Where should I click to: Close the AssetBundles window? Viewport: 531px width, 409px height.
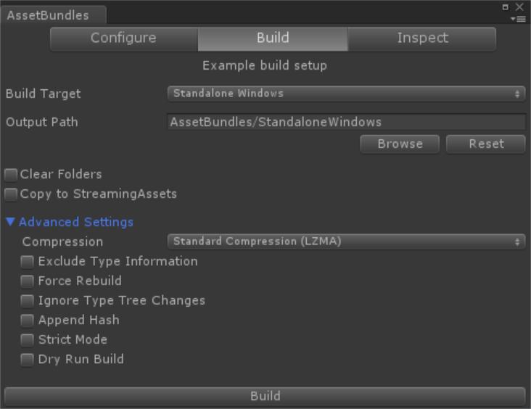coord(519,7)
